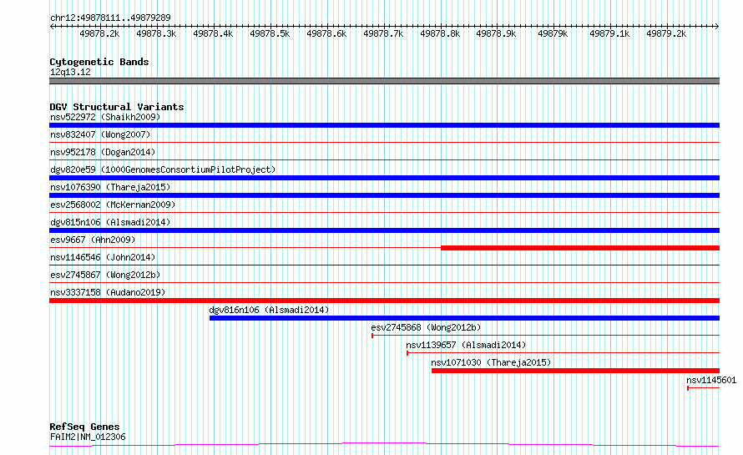Open dgv816n106 (Alsmadi2014) variant label
743x455 pixels.
(269, 310)
